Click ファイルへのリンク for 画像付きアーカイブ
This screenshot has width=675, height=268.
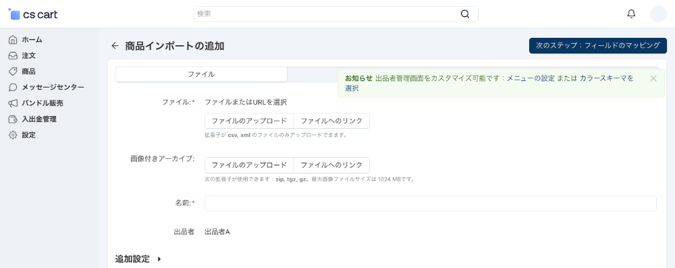point(331,165)
